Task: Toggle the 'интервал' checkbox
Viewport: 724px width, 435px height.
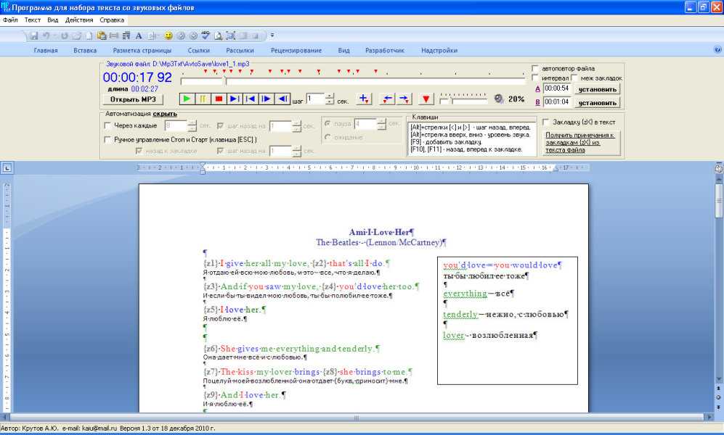Action: click(535, 78)
